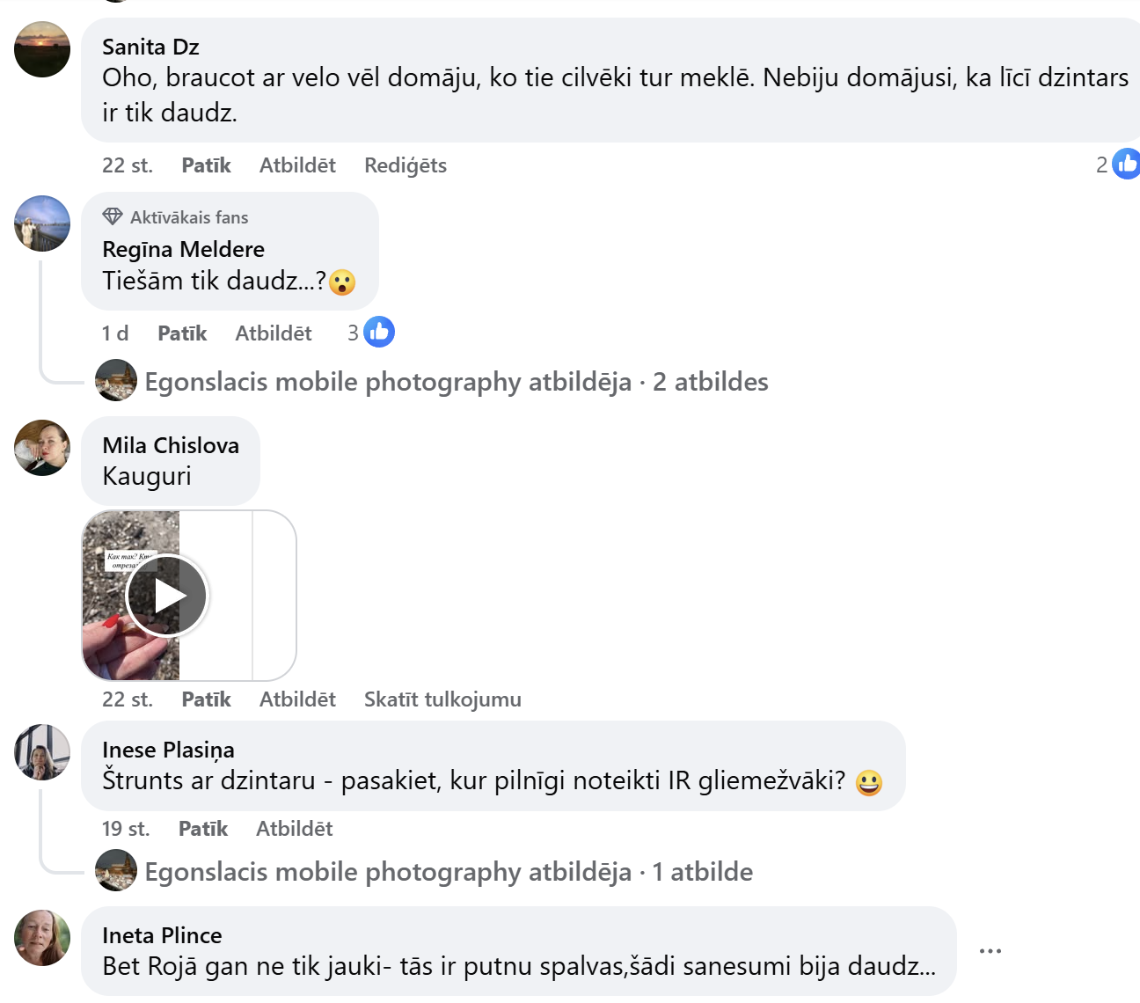Open Mila Chislova's profile avatar

coord(42,448)
